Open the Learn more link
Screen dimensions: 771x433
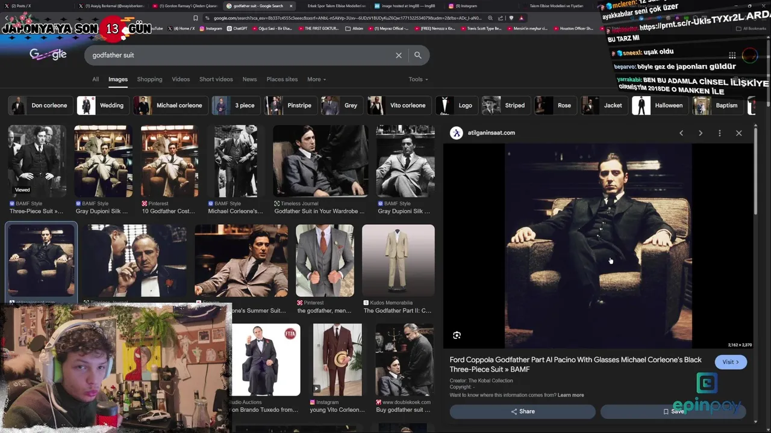point(570,395)
